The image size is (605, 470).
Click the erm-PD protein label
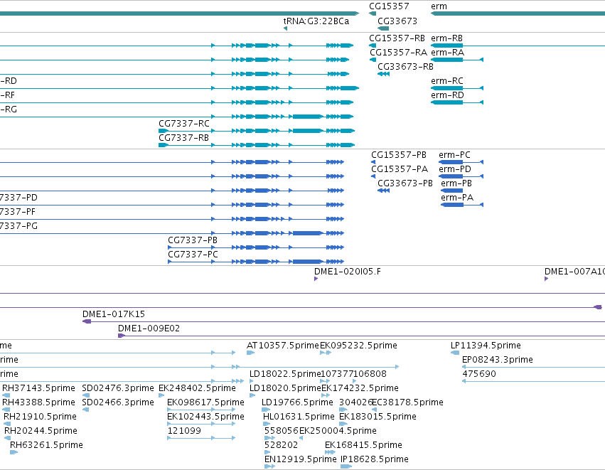(x=455, y=169)
